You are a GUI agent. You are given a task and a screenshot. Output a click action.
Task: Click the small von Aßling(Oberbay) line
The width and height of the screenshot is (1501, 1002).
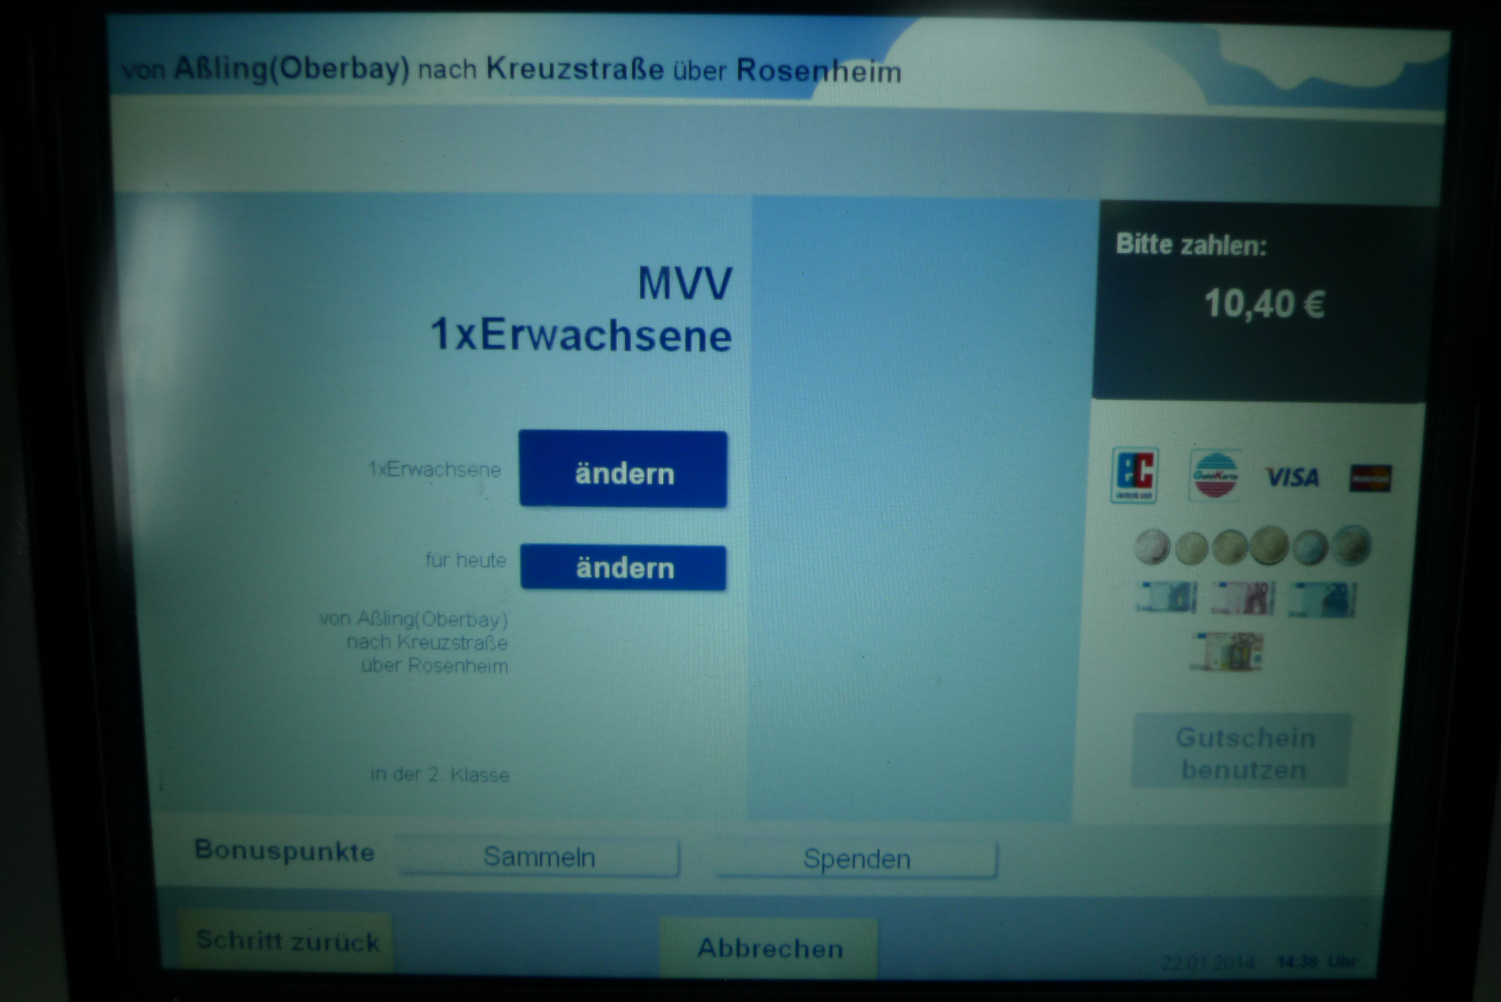413,619
